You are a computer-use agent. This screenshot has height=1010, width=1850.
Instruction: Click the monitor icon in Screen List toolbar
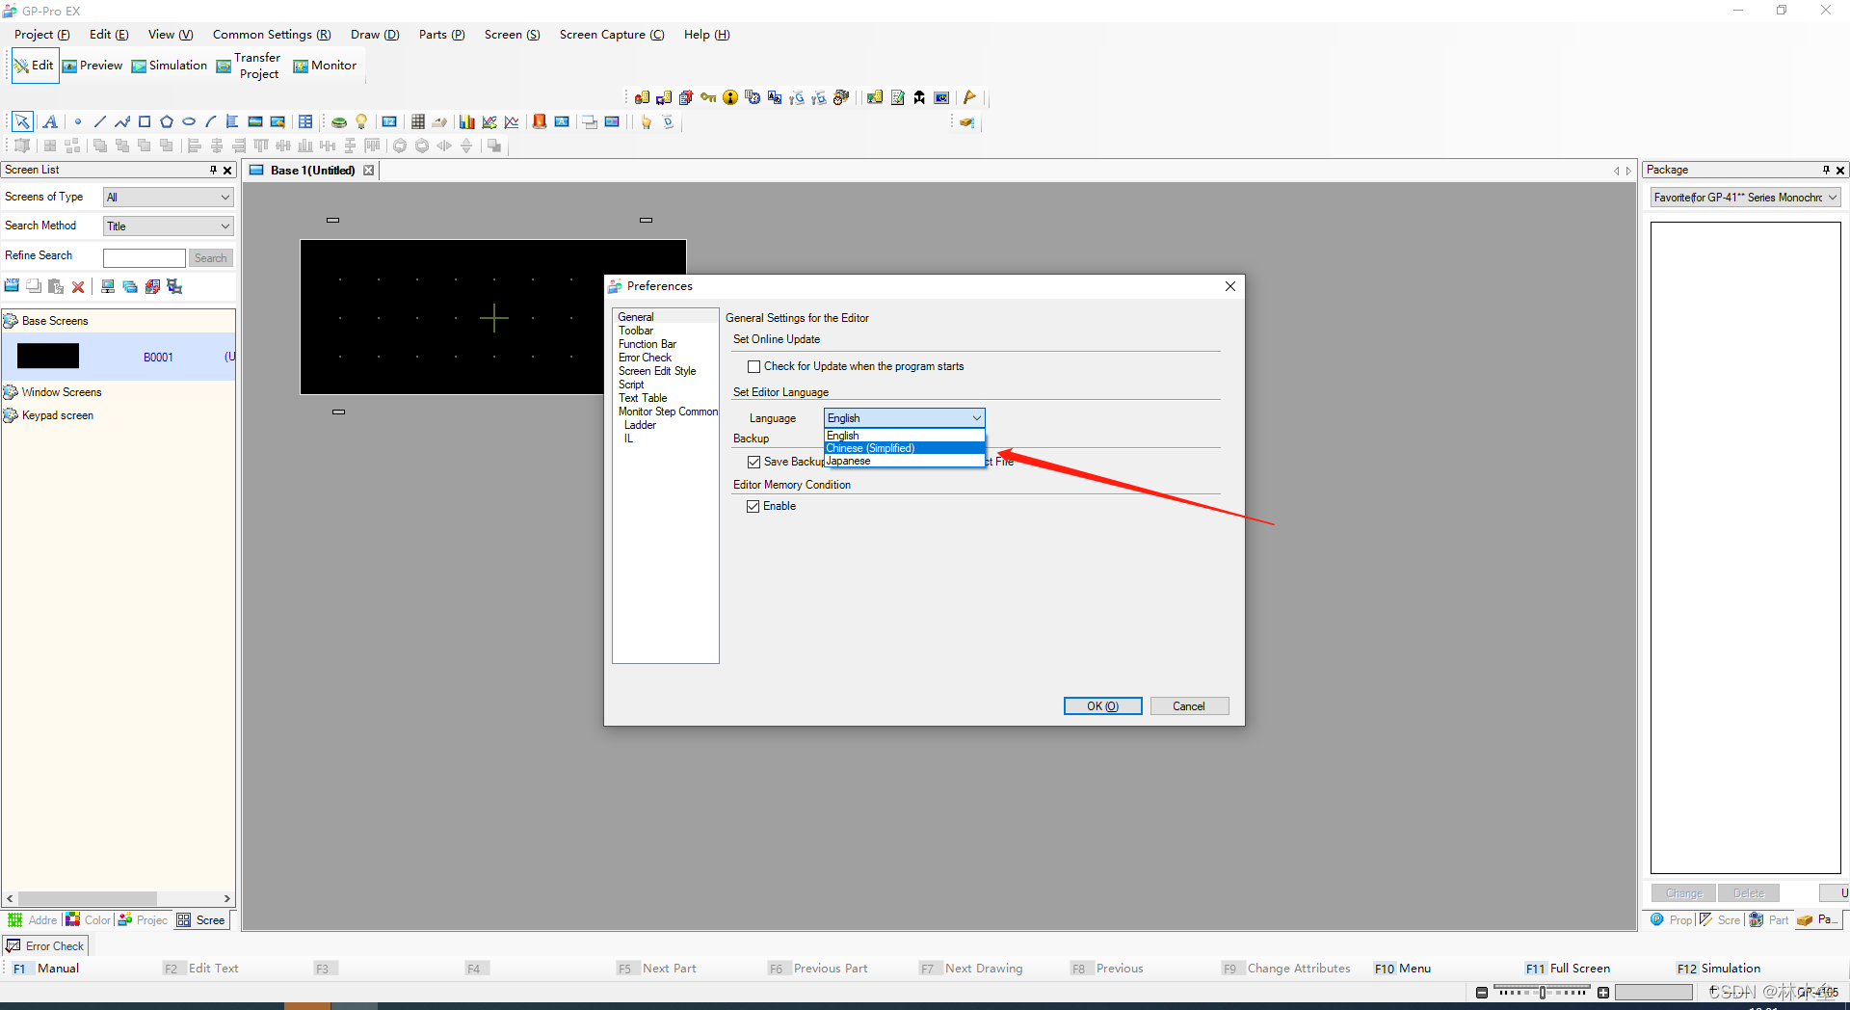[108, 286]
